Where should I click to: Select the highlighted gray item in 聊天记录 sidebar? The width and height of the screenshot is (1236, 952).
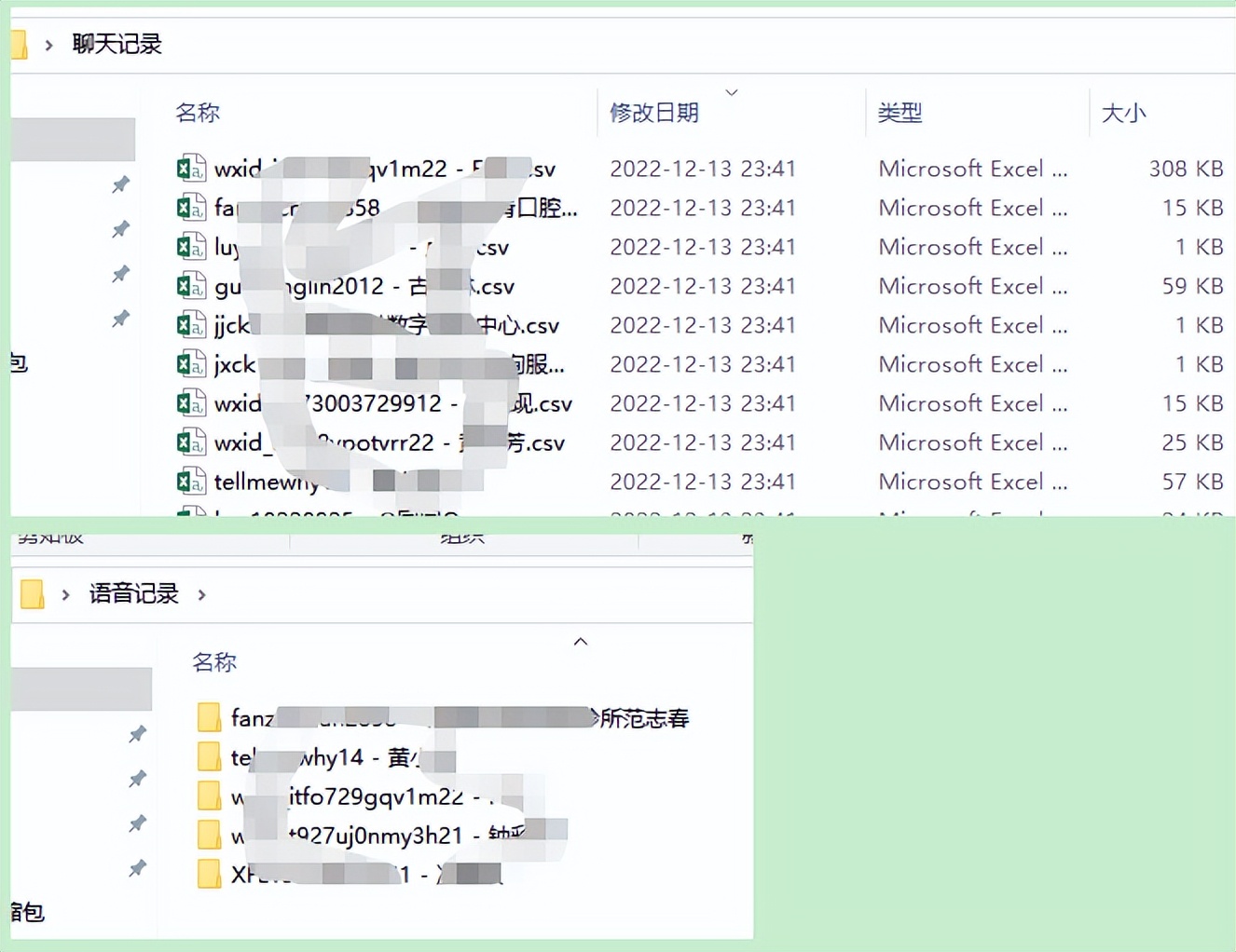click(73, 140)
